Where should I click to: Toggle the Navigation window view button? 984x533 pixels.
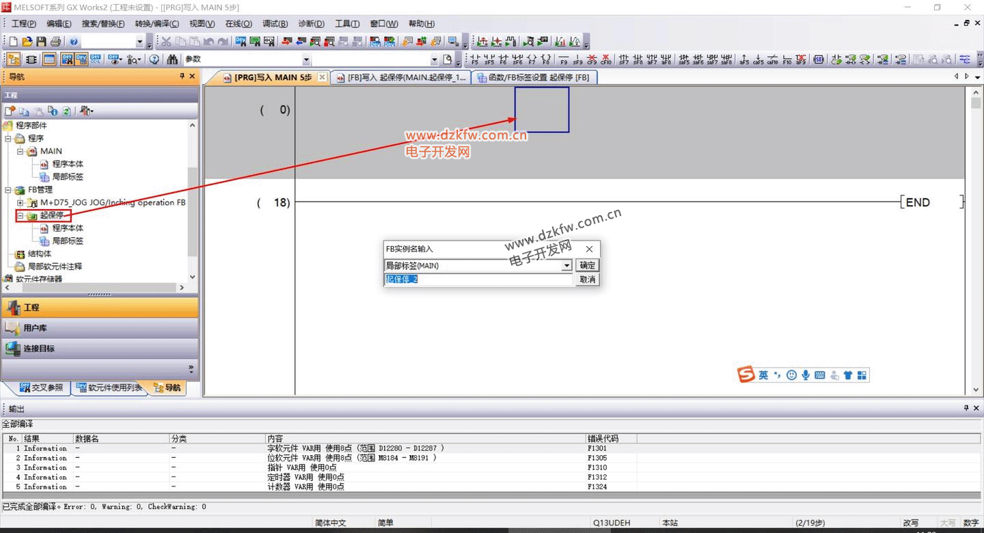13,59
